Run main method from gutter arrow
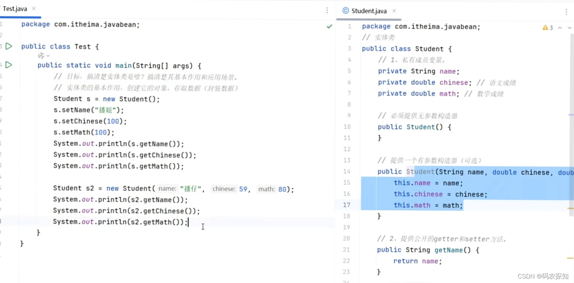 pyautogui.click(x=9, y=65)
